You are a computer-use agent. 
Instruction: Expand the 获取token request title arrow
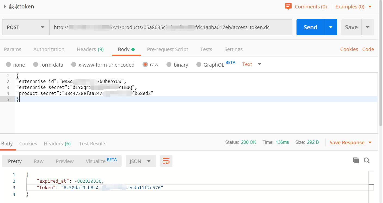[5, 7]
